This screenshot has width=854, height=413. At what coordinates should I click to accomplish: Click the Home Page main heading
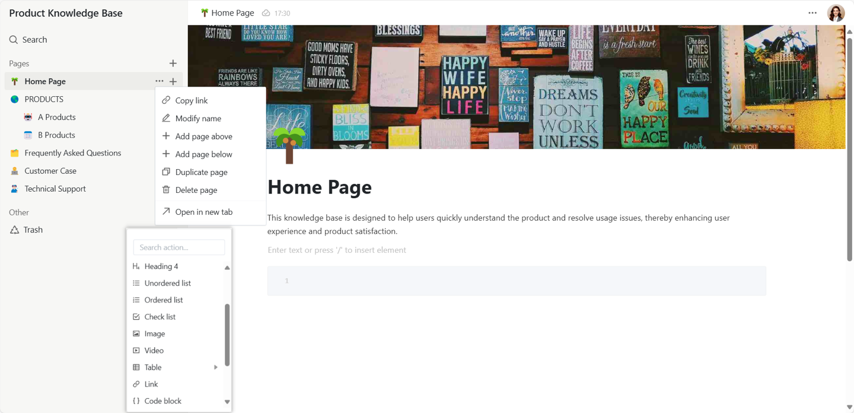coord(320,187)
